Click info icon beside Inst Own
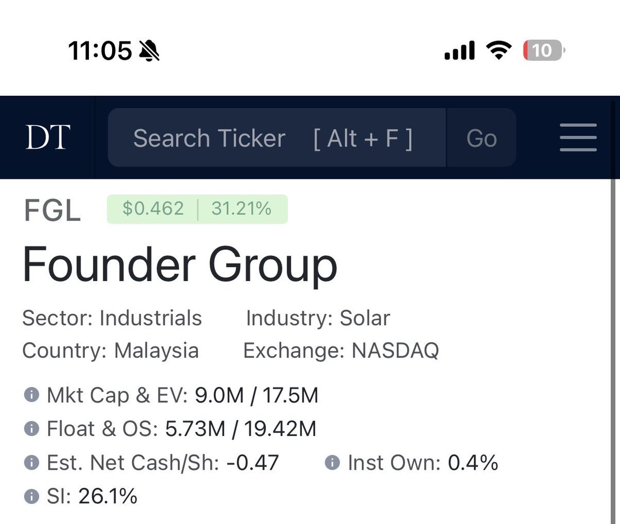Image resolution: width=620 pixels, height=524 pixels. click(x=332, y=462)
